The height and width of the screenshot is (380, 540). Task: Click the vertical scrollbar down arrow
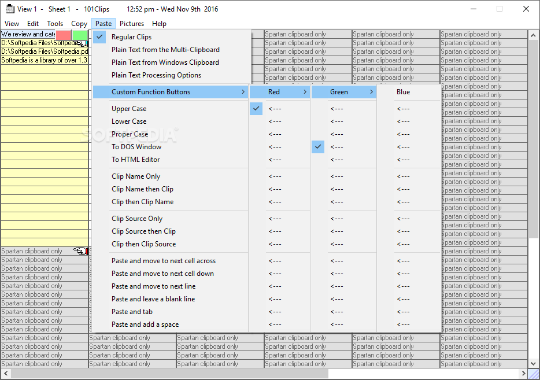[533, 363]
